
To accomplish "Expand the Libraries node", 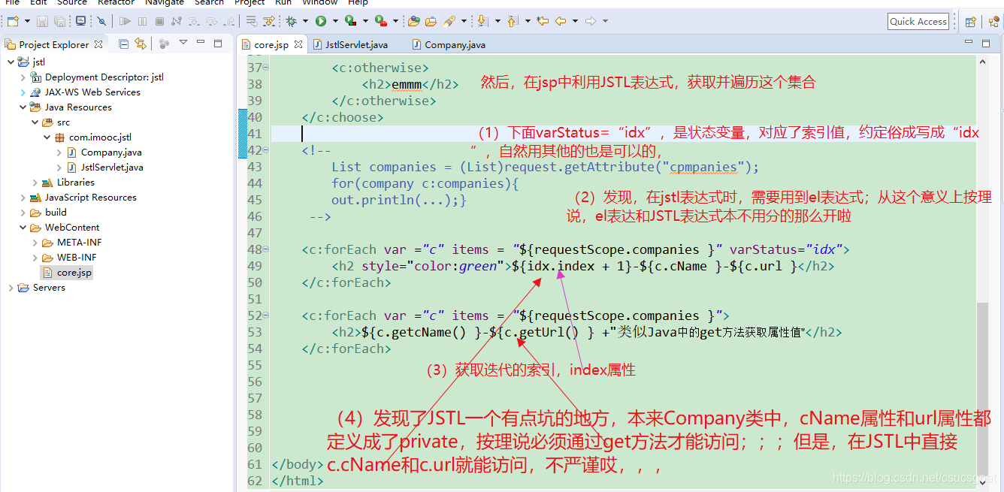I will (x=35, y=183).
